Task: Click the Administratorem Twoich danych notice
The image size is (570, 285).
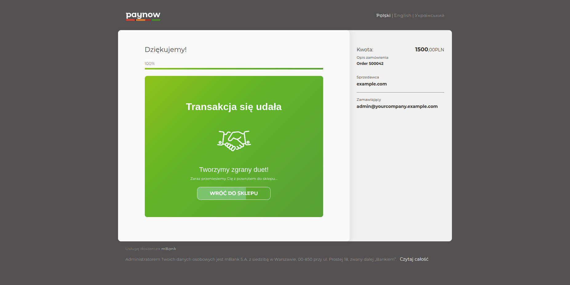Action: pos(261,259)
